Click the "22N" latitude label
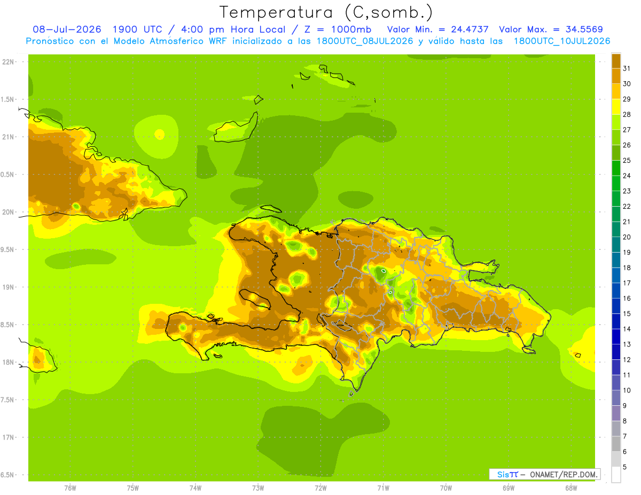This screenshot has width=641, height=495. click(x=8, y=62)
